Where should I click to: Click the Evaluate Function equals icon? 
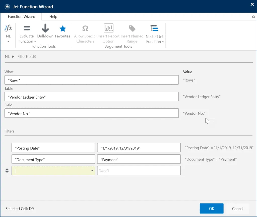tap(26, 28)
